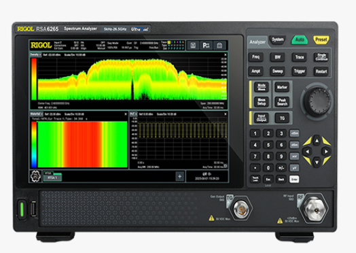Toggle the Single/Continue sweep key
The image size is (356, 253).
(321, 57)
